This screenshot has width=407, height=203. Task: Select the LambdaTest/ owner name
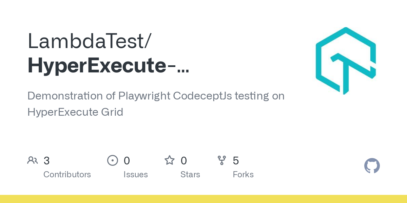tap(90, 42)
